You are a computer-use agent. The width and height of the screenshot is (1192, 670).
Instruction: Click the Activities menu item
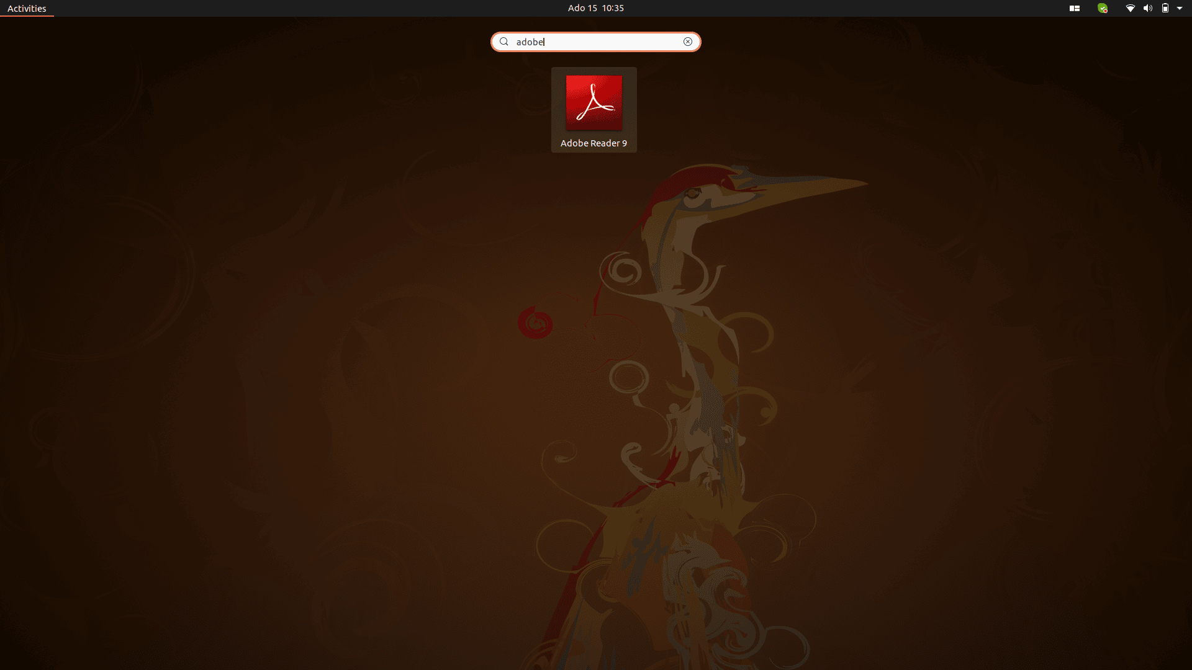coord(26,7)
